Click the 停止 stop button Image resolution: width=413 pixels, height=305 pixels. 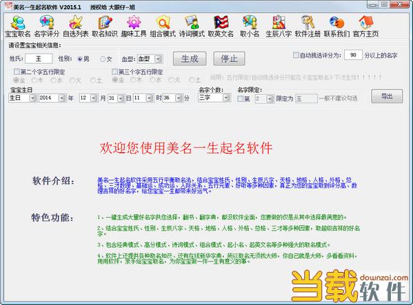tap(229, 59)
